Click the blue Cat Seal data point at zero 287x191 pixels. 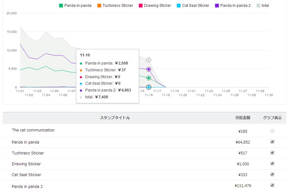pos(149,87)
